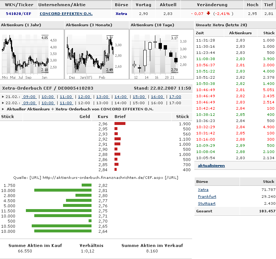Open the 541020/CEF ticker link

(x=19, y=14)
